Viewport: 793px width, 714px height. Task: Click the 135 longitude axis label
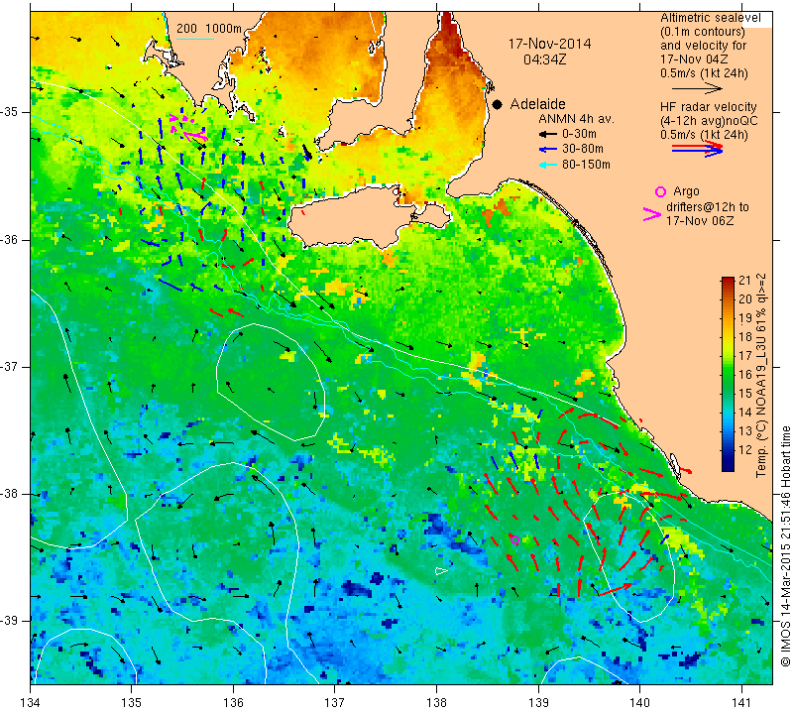(132, 702)
